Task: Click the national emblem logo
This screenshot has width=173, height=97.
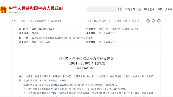Action: point(3,10)
